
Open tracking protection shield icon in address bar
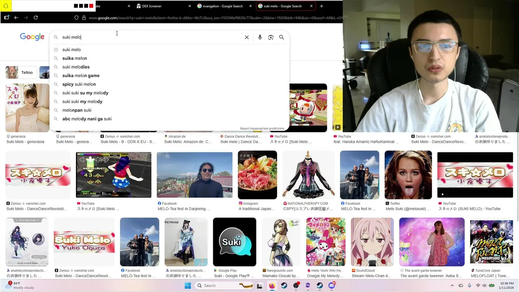(x=76, y=17)
